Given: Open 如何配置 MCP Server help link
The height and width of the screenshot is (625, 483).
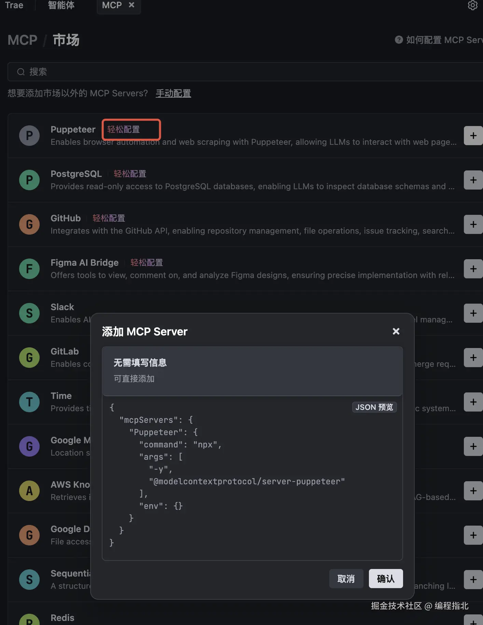Looking at the screenshot, I should [x=439, y=40].
